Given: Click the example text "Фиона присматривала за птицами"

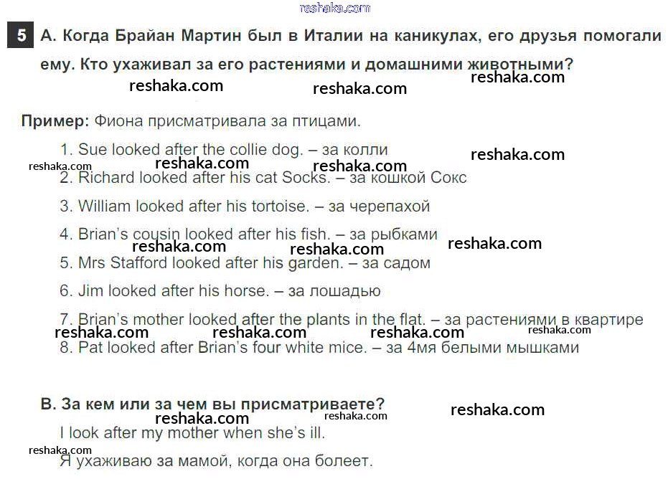Looking at the screenshot, I should [x=227, y=120].
